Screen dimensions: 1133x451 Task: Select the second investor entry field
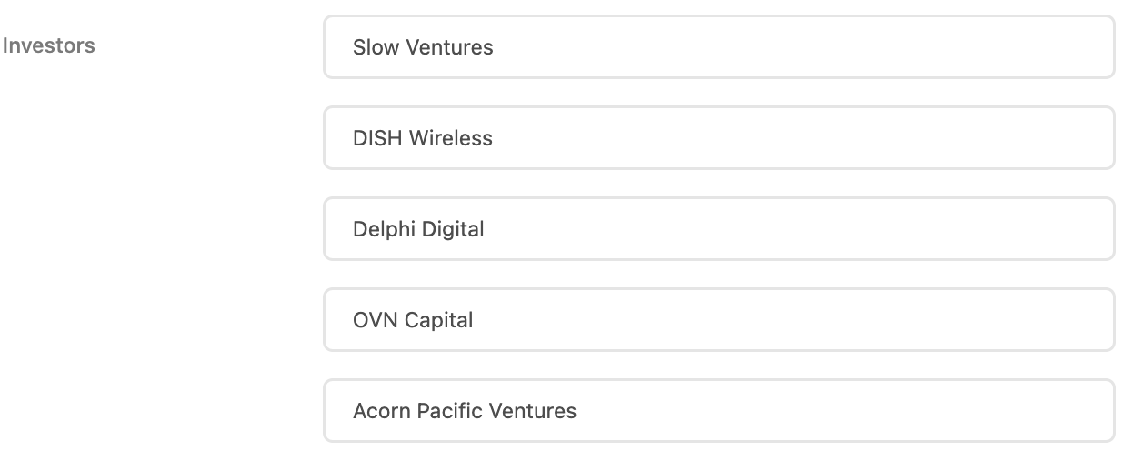[x=718, y=138]
